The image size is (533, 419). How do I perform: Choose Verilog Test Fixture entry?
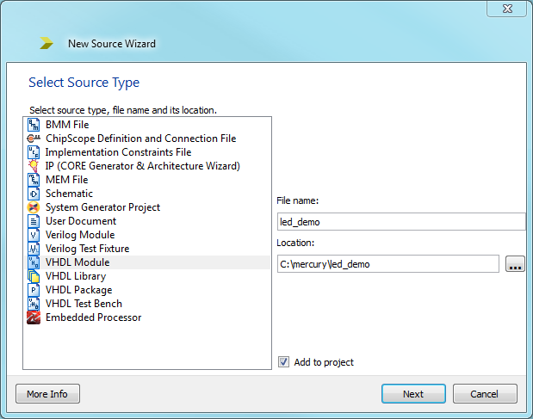[87, 249]
